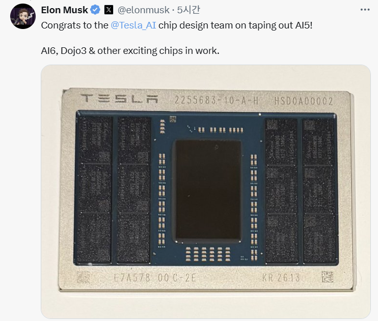Click the HSD0A00002 serial text on the chip
This screenshot has width=378, height=321.
coord(303,101)
